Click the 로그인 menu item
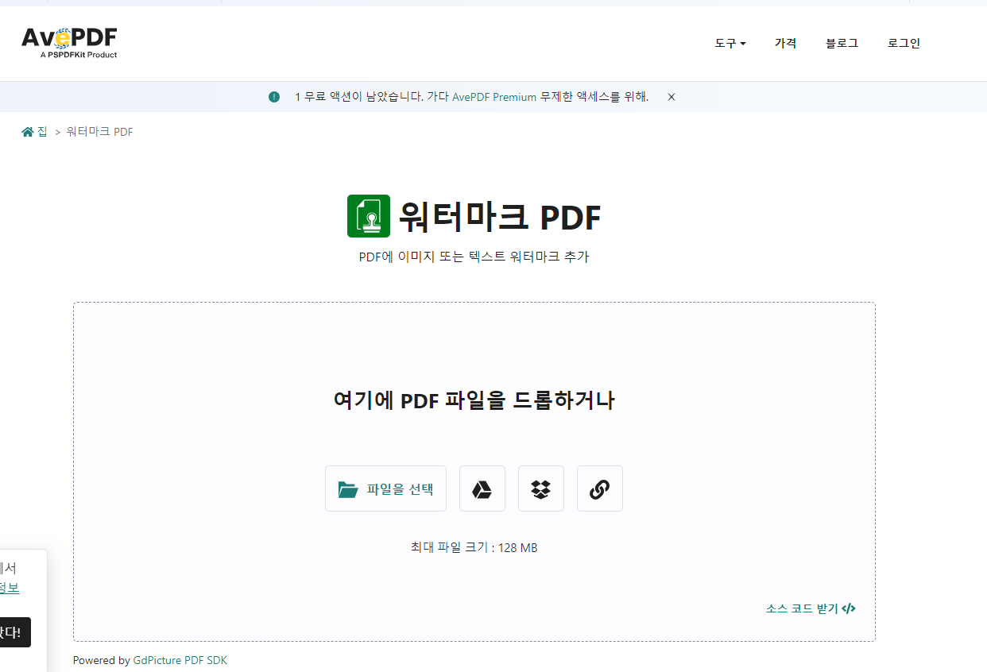 [904, 44]
